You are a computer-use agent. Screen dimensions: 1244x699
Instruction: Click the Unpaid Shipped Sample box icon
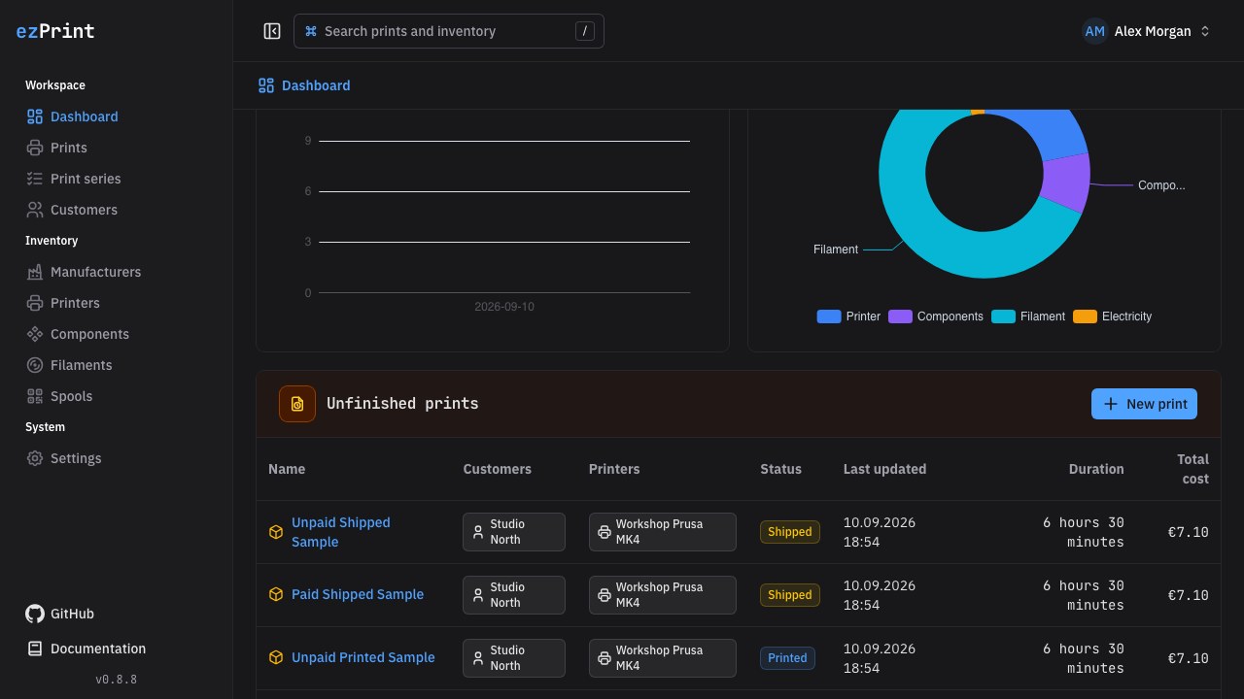[276, 532]
